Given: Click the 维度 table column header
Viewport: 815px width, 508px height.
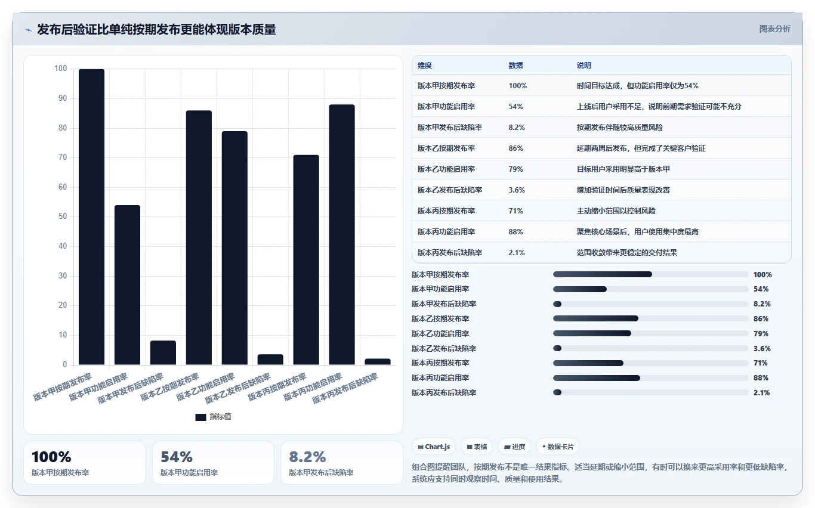Looking at the screenshot, I should pyautogui.click(x=425, y=66).
